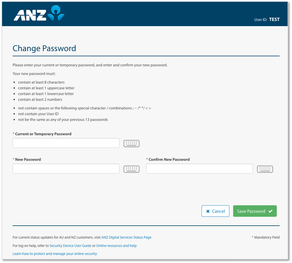
Task: Click inside the Confirm New Password field
Action: (199, 169)
